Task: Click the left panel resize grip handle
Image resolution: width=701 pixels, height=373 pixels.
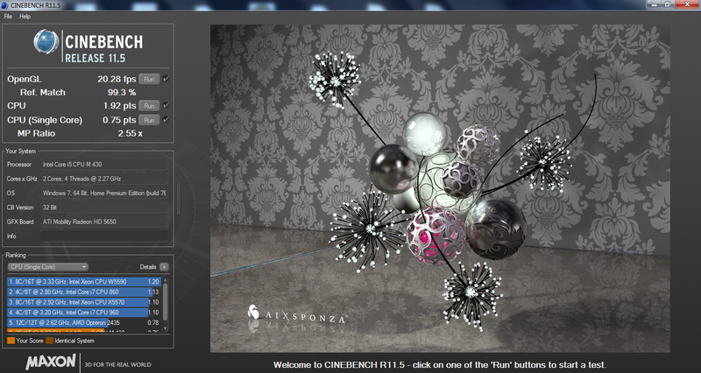Action: tap(178, 198)
